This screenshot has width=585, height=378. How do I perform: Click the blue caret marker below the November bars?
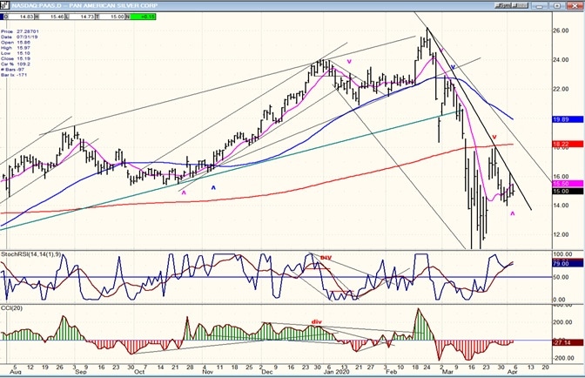213,188
